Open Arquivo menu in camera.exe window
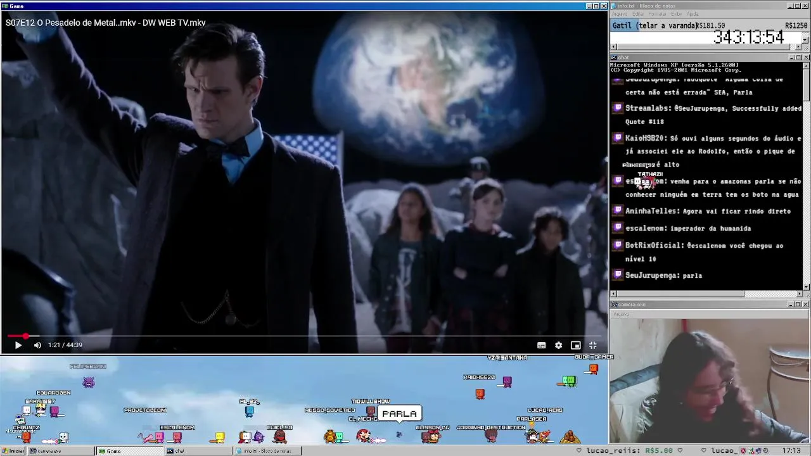Screen dimensions: 811x456 621,314
